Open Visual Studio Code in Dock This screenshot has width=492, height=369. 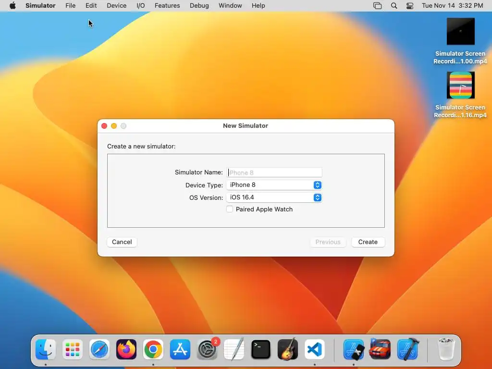point(315,349)
